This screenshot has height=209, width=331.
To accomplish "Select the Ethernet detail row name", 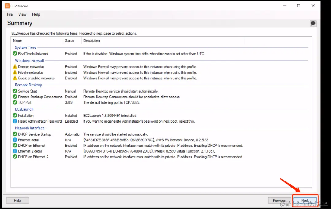I will 29,140.
